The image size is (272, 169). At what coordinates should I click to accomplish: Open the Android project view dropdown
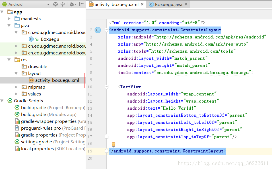[x=48, y=5]
